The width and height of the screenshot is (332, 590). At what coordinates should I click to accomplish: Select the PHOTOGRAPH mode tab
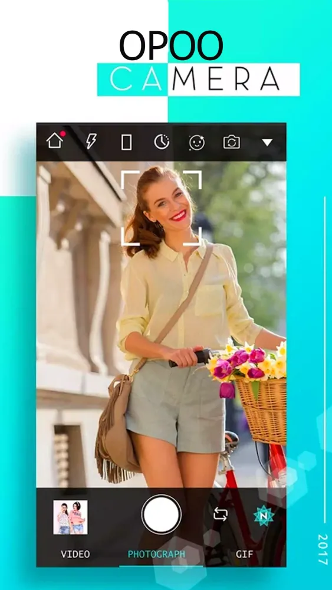click(x=156, y=554)
